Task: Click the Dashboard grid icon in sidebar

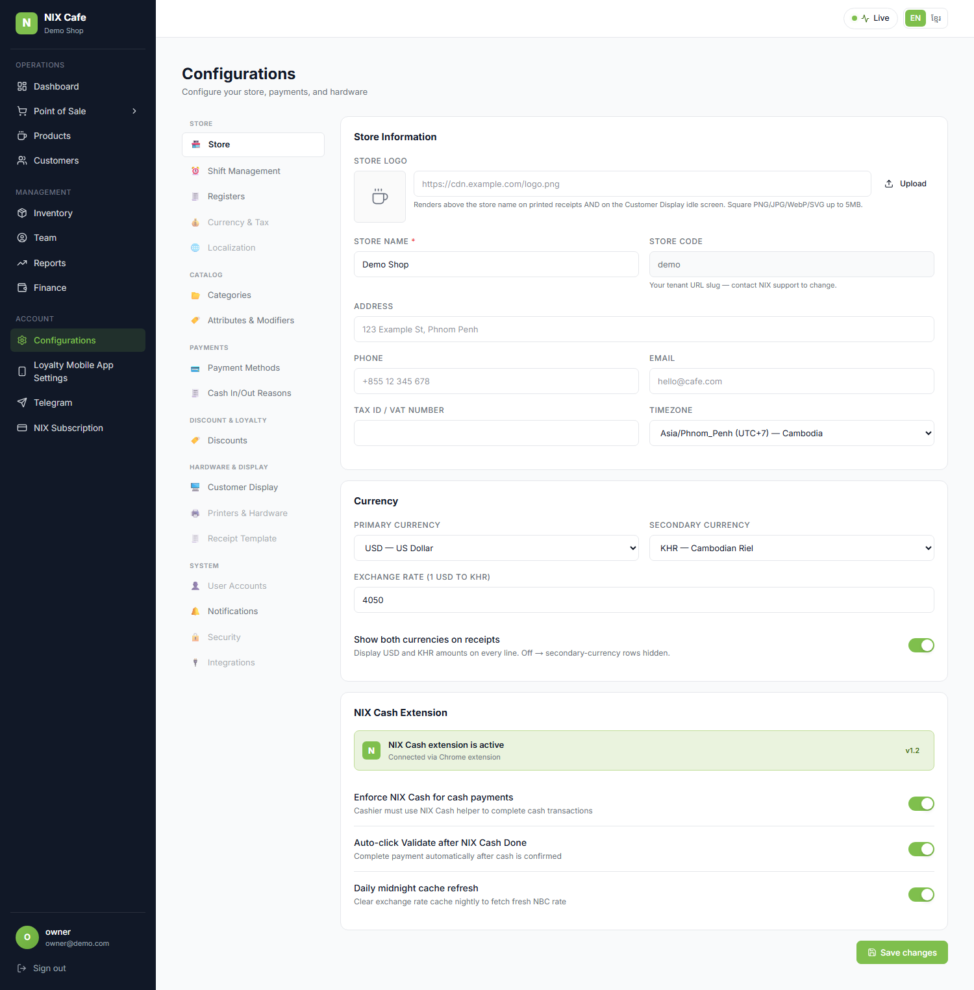Action: 22,86
